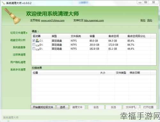This screenshot has width=160, height=122.
Task: Select the 80.0 GB capacity cell
Action: point(94,41)
